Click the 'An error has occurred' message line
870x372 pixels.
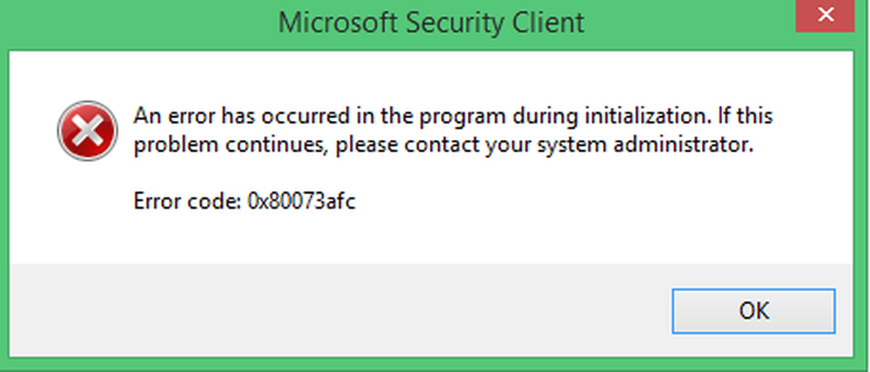(452, 116)
